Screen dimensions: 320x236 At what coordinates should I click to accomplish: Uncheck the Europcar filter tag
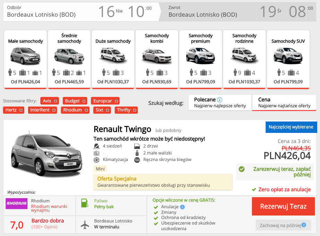pyautogui.click(x=117, y=101)
